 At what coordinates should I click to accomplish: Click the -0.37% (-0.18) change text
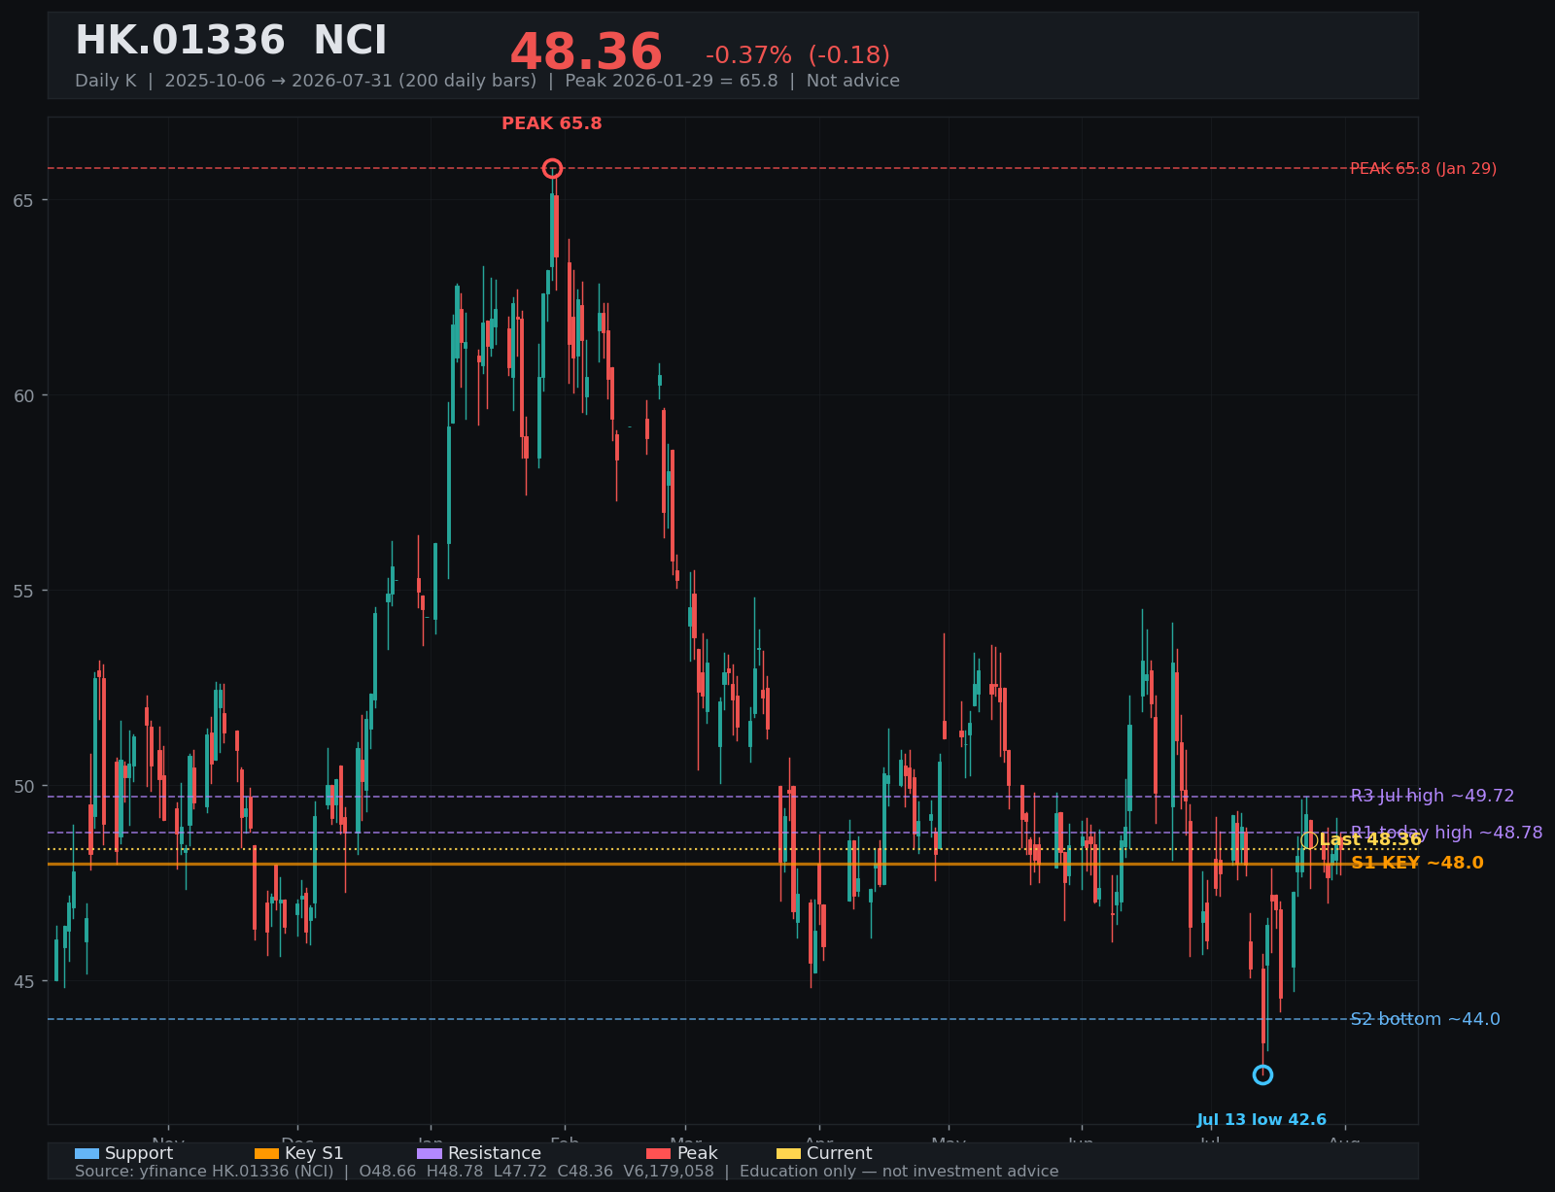click(x=798, y=55)
